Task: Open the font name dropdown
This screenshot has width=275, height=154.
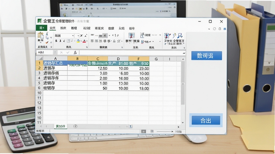Action: [x=73, y=36]
